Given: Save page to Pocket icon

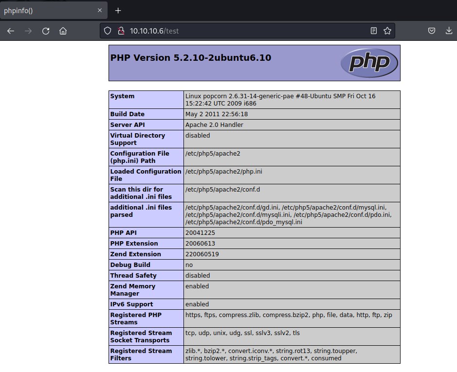Looking at the screenshot, I should (x=431, y=31).
